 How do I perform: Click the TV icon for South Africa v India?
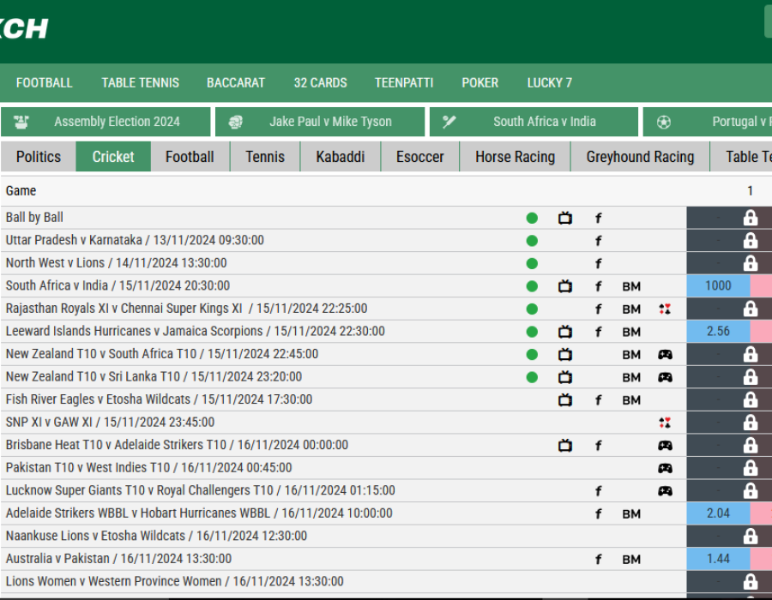click(565, 286)
